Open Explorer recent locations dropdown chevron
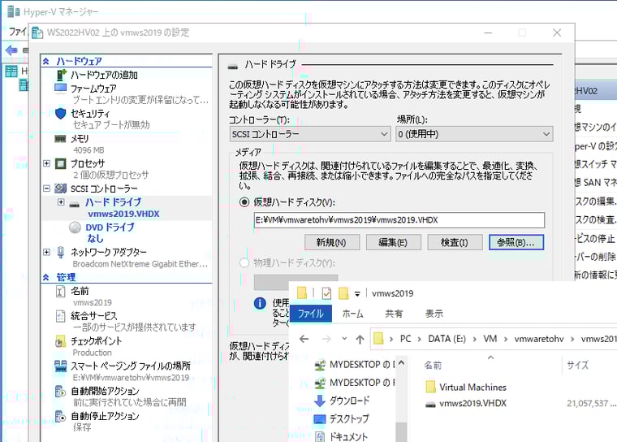 (x=344, y=339)
